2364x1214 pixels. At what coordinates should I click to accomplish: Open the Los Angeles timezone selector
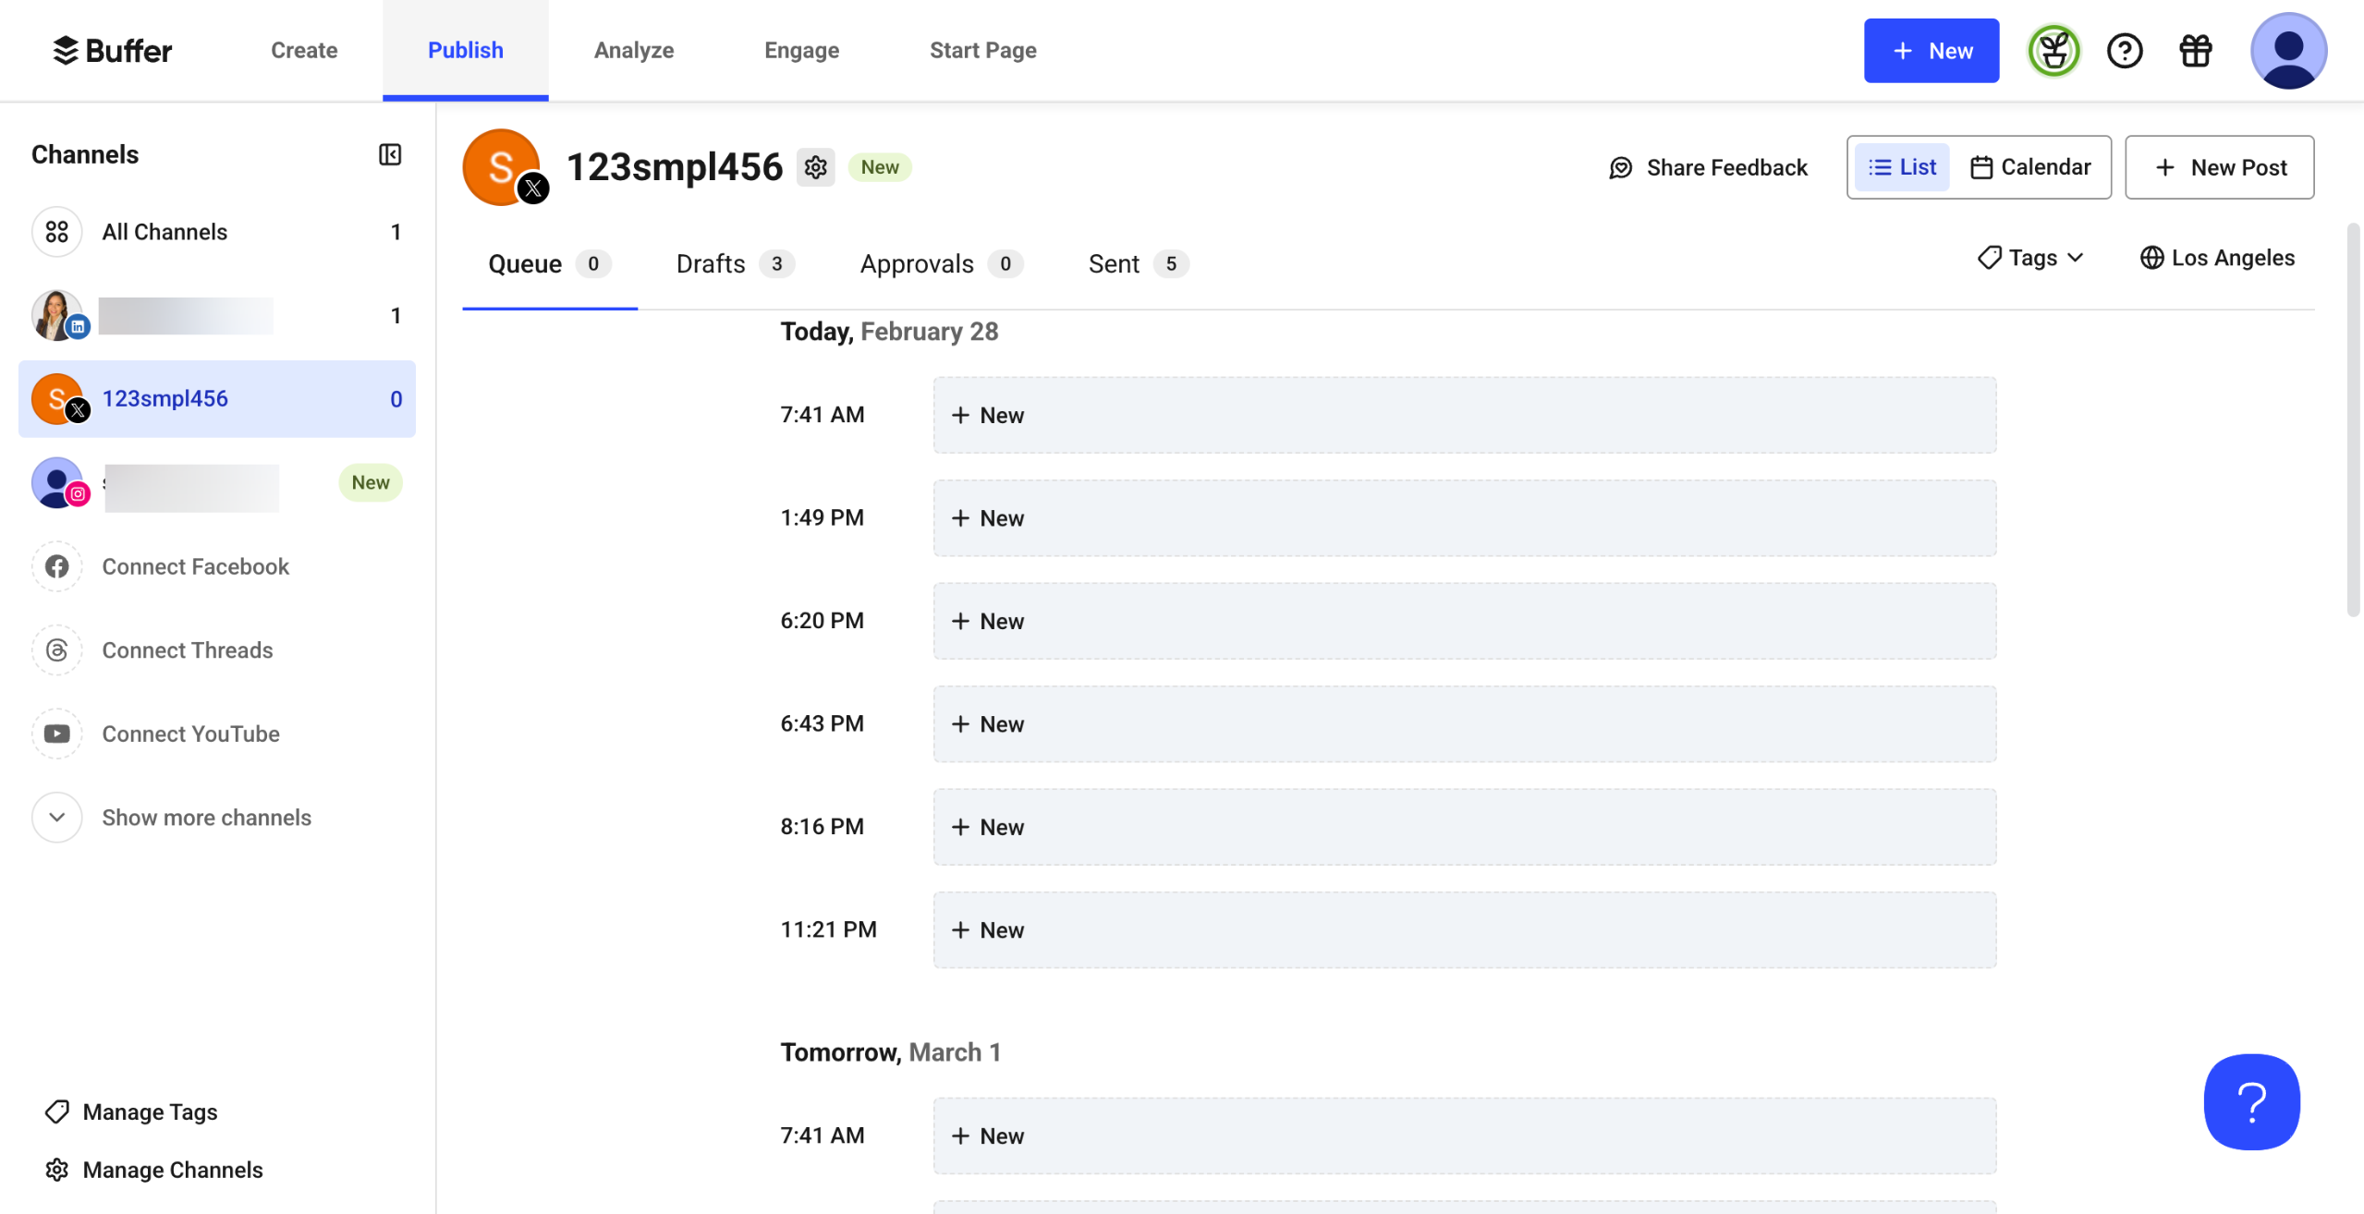click(2217, 258)
